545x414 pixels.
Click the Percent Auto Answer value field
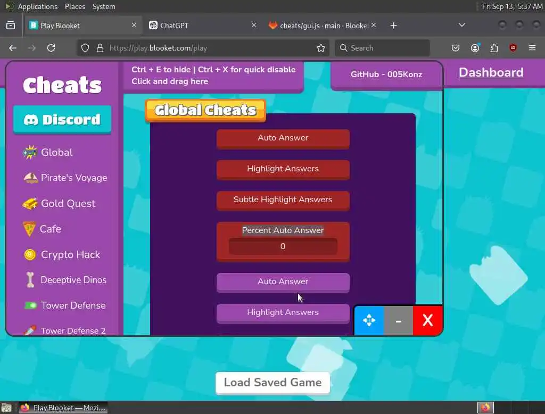click(283, 246)
